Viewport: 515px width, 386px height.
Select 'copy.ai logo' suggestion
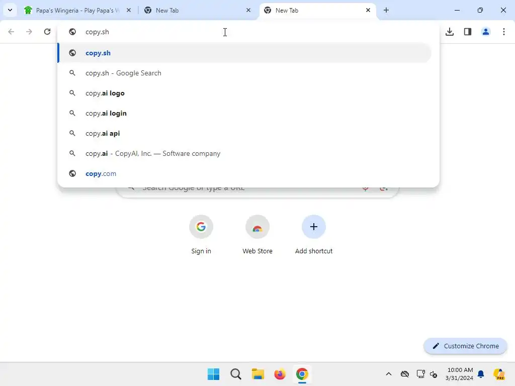point(244,93)
